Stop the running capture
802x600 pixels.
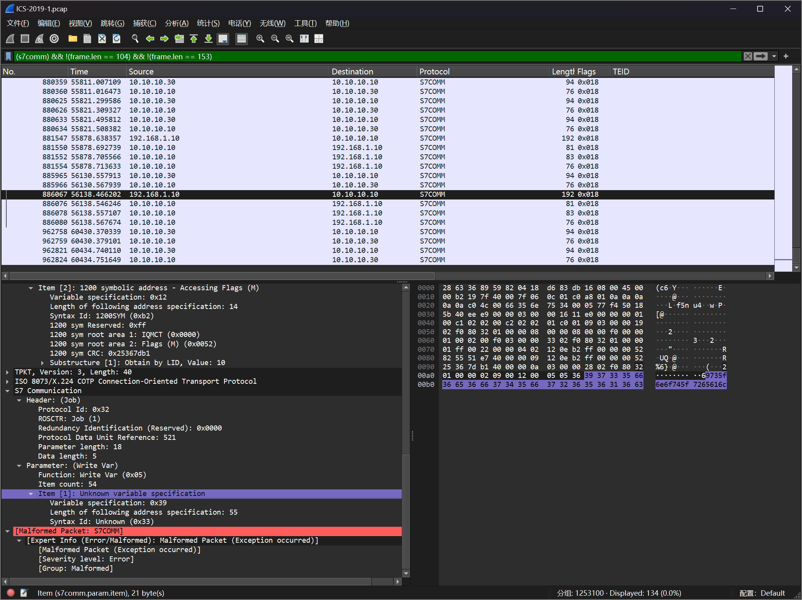(25, 39)
